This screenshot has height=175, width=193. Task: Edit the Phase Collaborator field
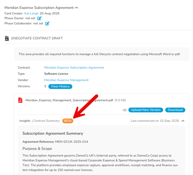click(x=47, y=23)
